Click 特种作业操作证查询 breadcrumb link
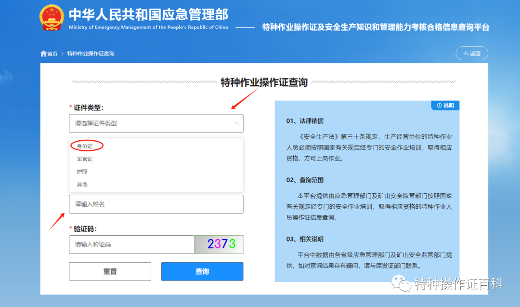Viewport: 520px width, 307px height. click(x=91, y=53)
